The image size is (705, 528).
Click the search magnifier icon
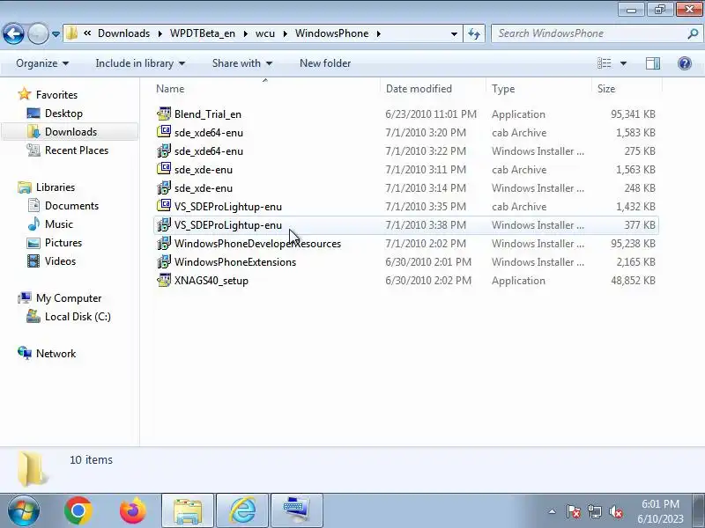click(x=693, y=33)
